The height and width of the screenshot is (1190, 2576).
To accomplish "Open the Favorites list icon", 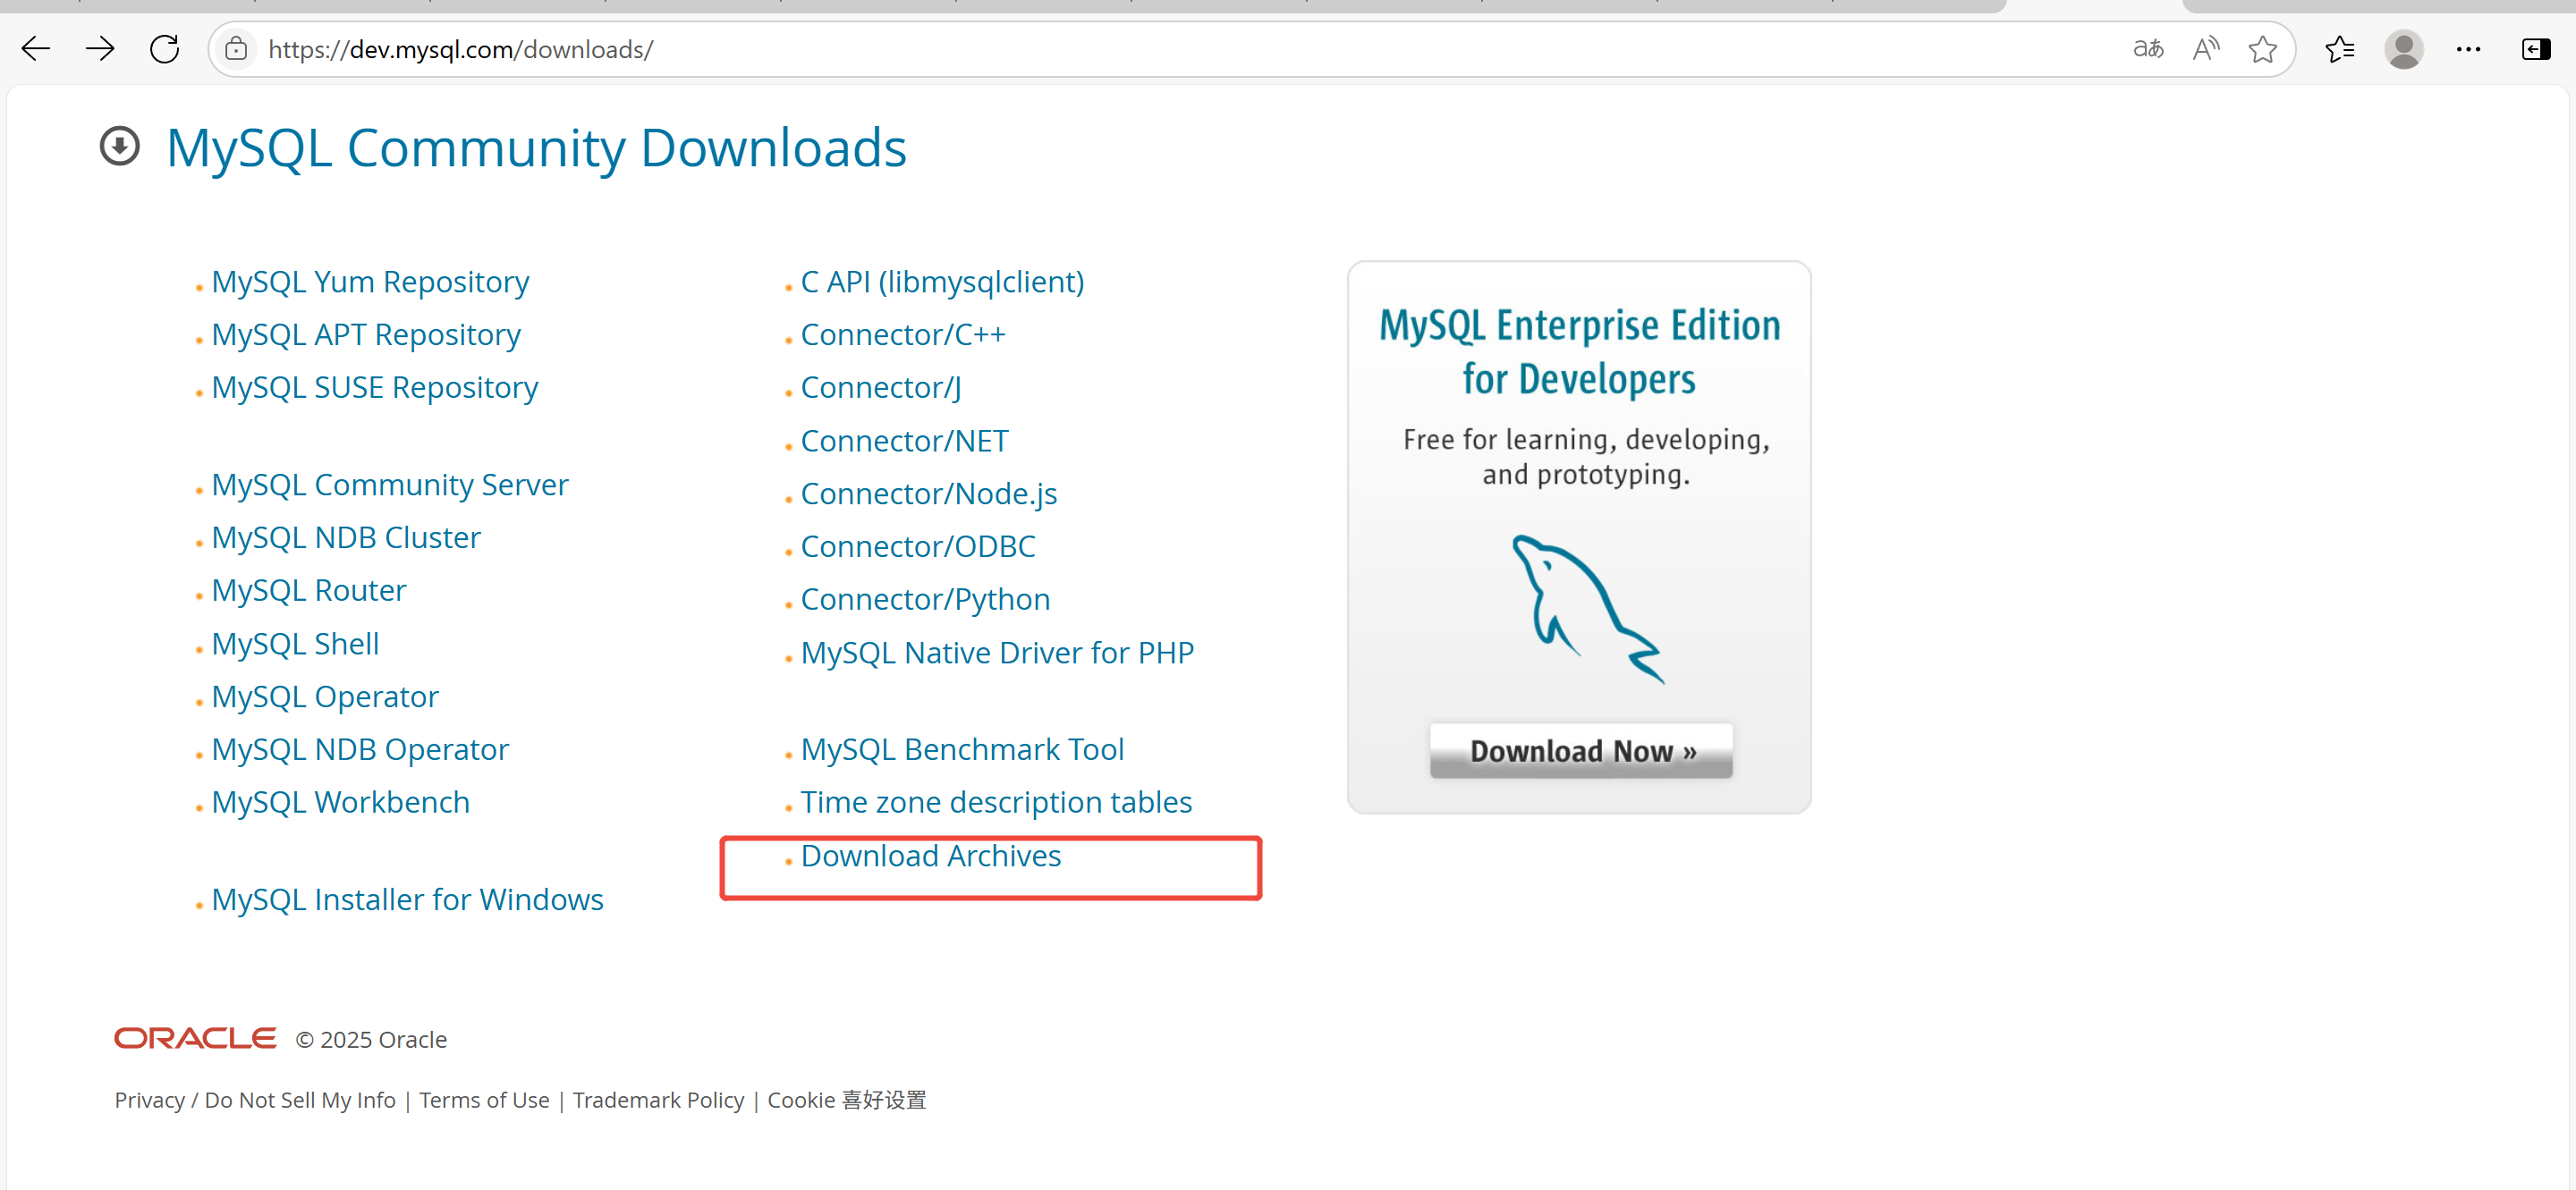I will pos(2340,49).
